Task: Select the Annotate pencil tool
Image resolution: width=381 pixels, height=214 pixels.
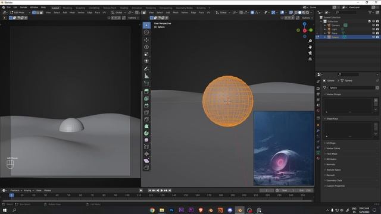Action: point(146,69)
